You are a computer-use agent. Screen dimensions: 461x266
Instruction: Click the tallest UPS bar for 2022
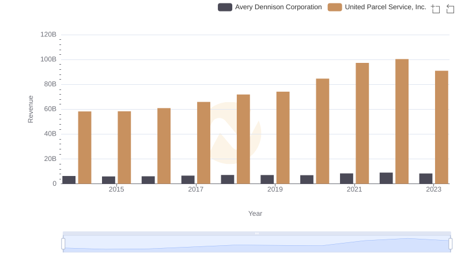tap(402, 122)
